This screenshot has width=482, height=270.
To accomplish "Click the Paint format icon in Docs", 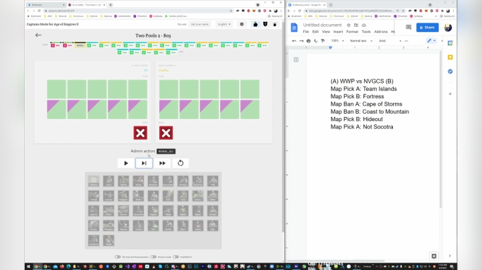I will click(323, 41).
